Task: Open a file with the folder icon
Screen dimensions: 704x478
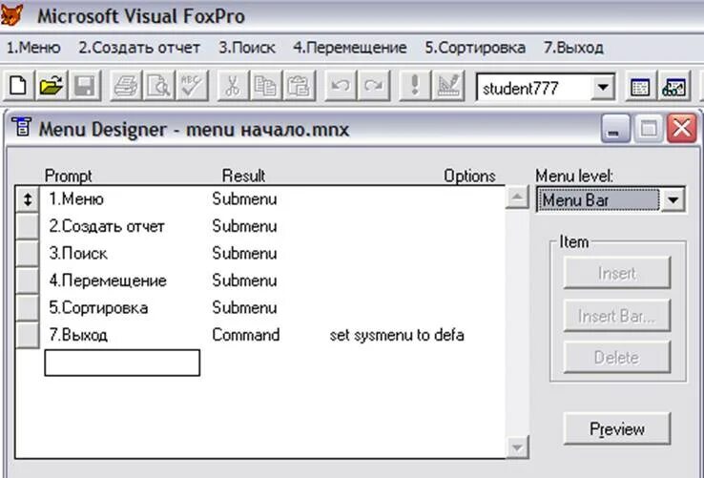Action: click(x=52, y=85)
